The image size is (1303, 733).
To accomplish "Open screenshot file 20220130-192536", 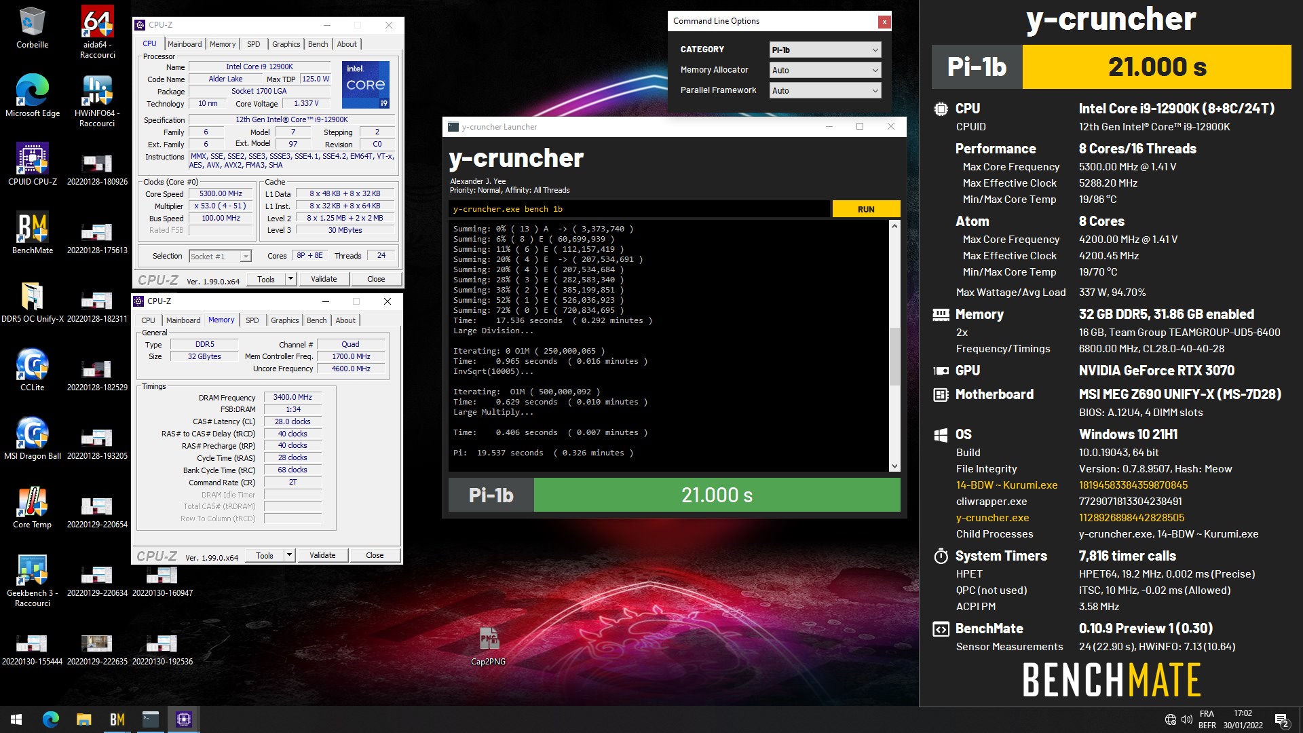I will pyautogui.click(x=162, y=650).
